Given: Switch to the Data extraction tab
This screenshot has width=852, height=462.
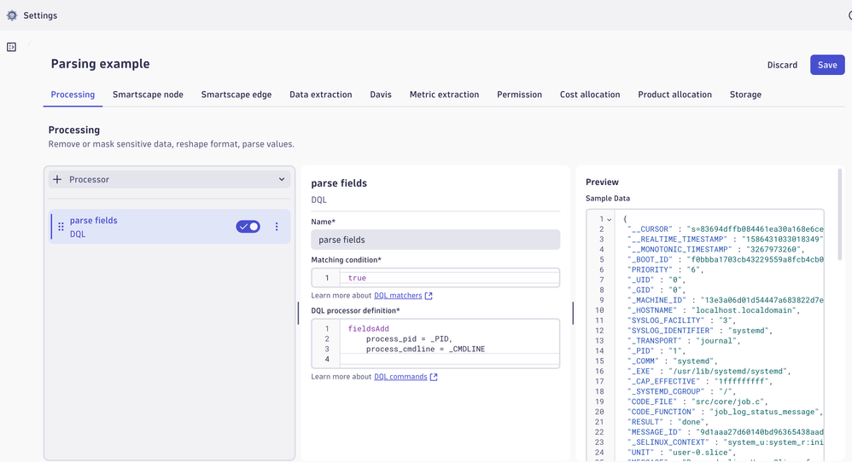Looking at the screenshot, I should click(321, 95).
